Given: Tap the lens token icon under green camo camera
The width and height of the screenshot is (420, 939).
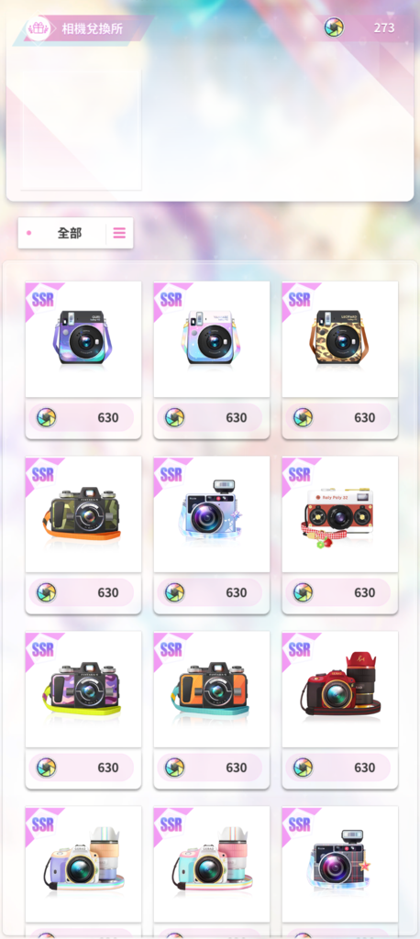Looking at the screenshot, I should pyautogui.click(x=46, y=592).
